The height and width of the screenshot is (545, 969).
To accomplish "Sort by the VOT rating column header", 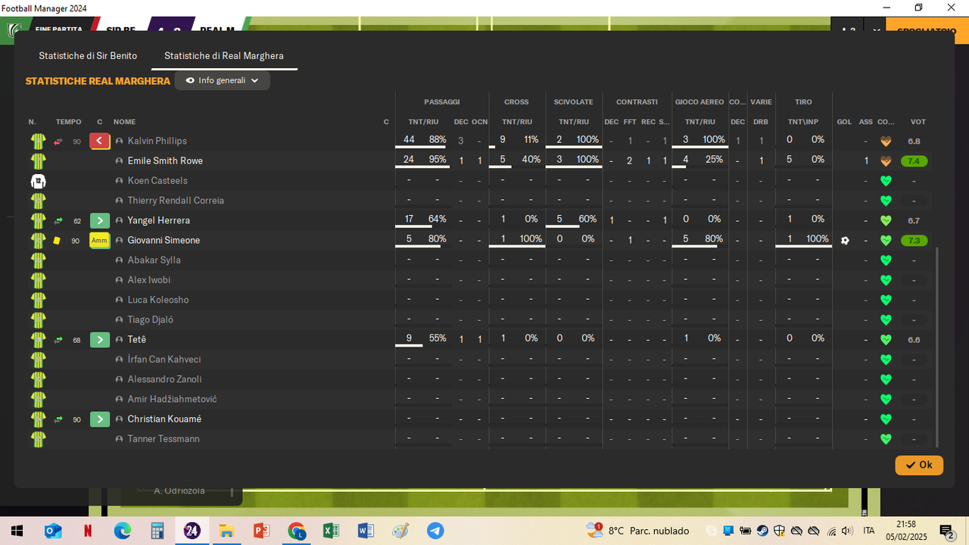I will [x=918, y=122].
